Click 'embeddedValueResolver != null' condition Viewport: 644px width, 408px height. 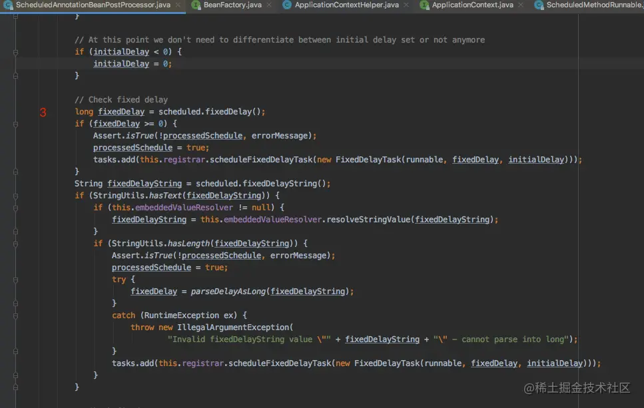pyautogui.click(x=202, y=208)
